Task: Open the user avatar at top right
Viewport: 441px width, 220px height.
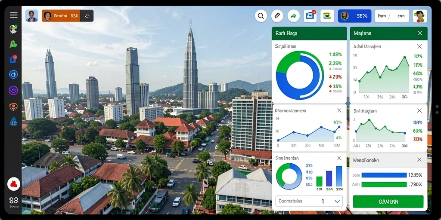Action: [x=420, y=16]
